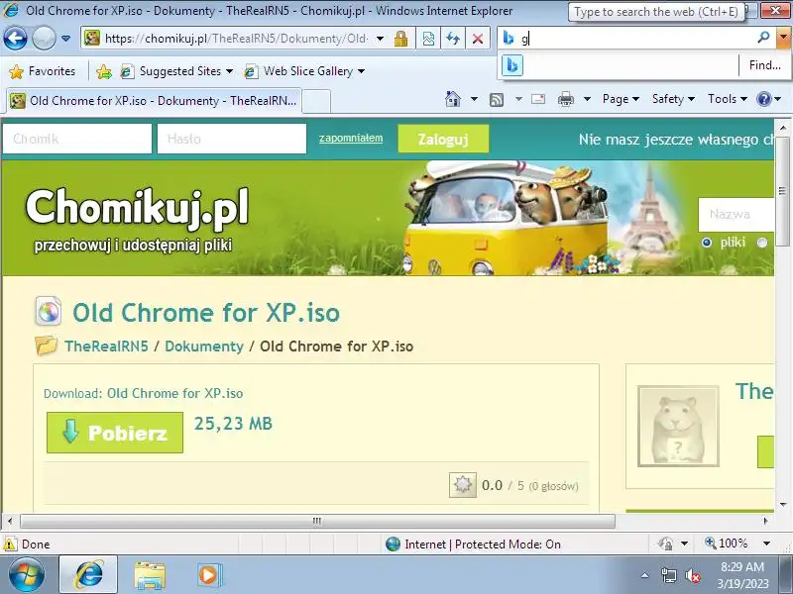Click the vertical scrollbar down arrow
The width and height of the screenshot is (793, 594).
(782, 504)
